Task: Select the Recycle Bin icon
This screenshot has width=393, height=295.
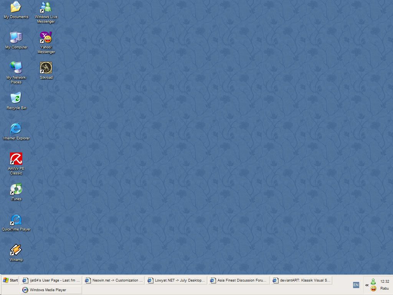Action: click(x=16, y=98)
